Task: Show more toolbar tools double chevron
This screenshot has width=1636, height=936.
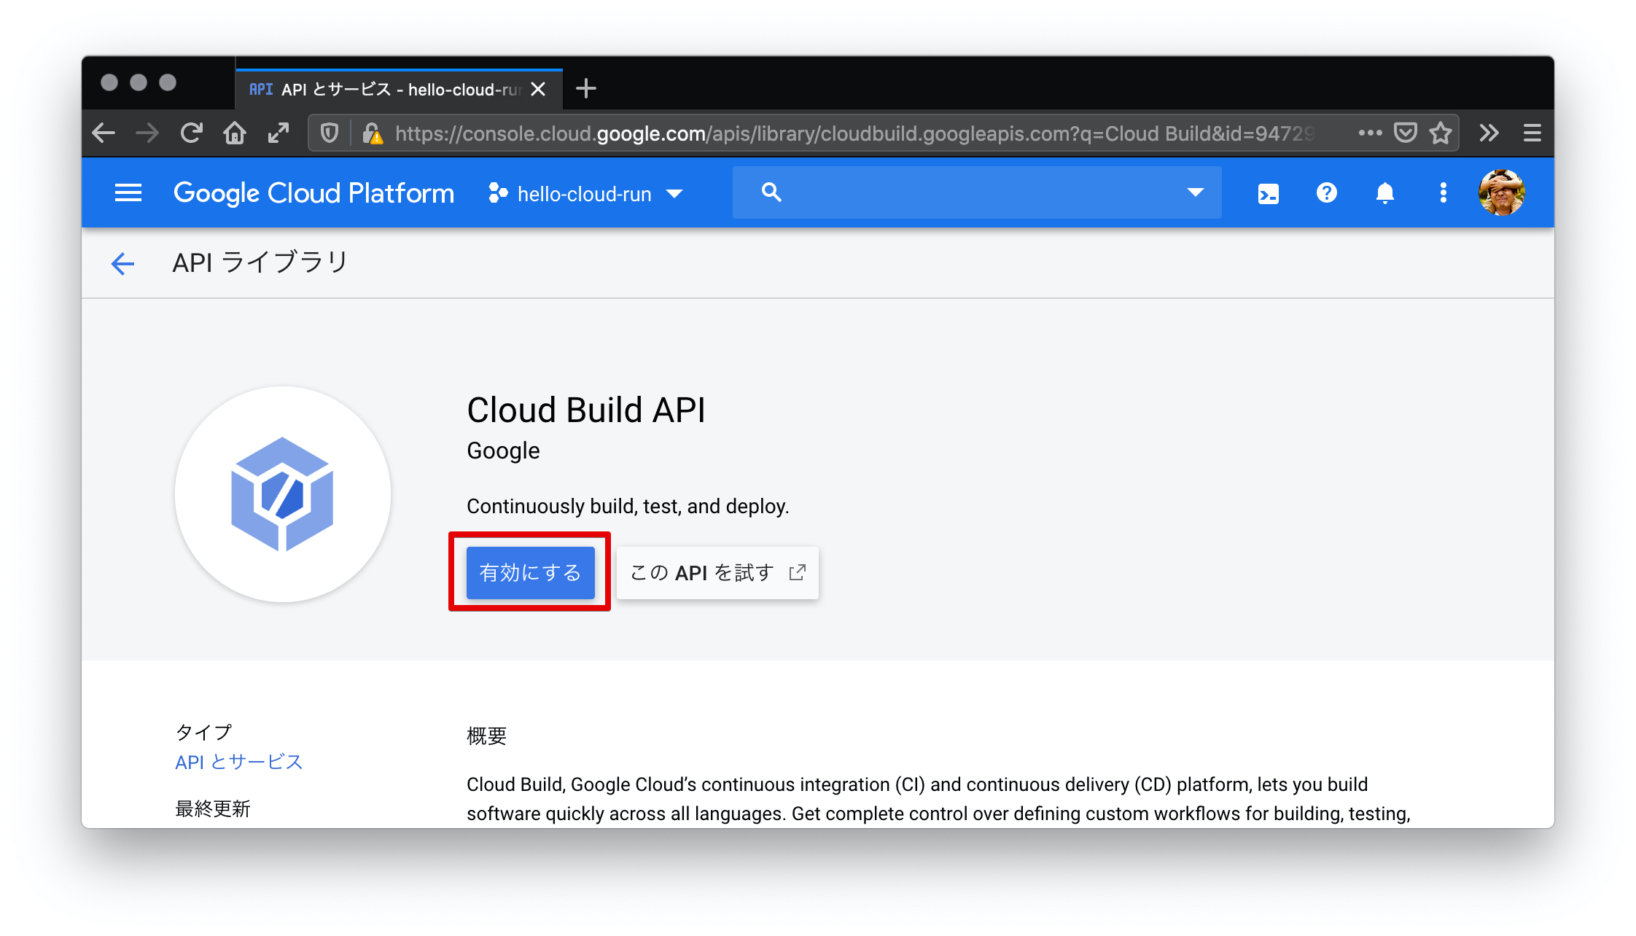Action: coord(1489,133)
